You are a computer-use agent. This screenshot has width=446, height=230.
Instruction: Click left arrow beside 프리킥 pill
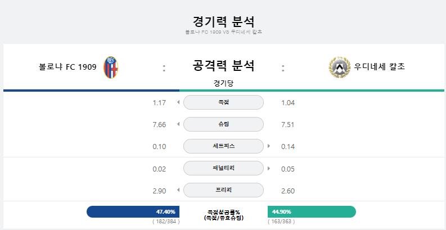coord(178,190)
